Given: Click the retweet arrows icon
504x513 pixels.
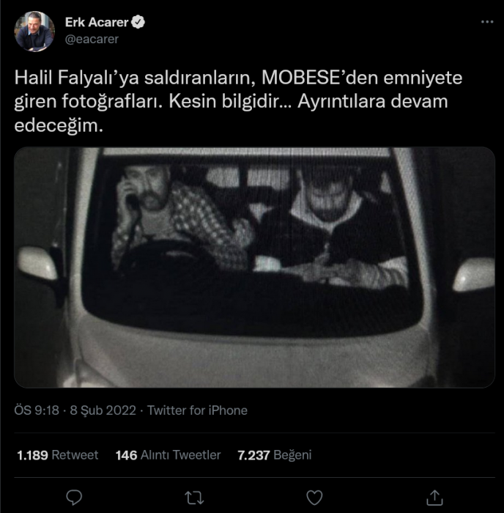Looking at the screenshot, I should [x=194, y=498].
